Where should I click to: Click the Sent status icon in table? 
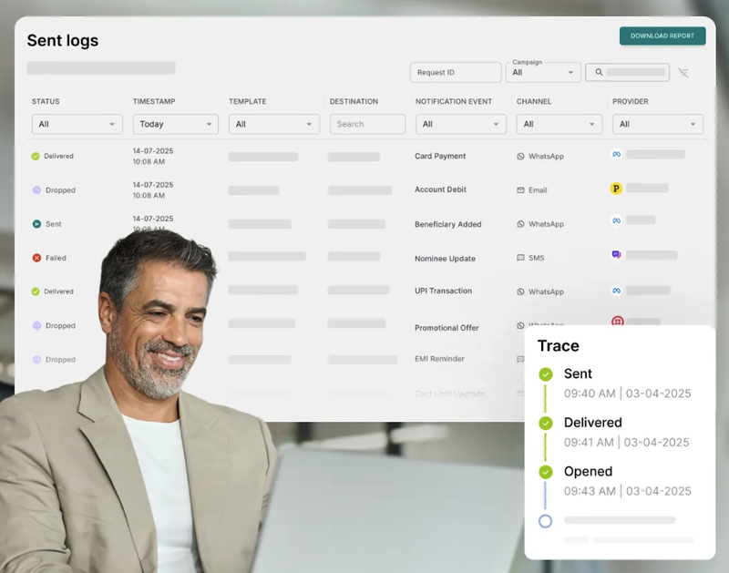36,224
